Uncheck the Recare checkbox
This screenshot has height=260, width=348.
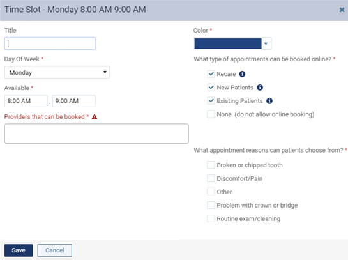211,74
